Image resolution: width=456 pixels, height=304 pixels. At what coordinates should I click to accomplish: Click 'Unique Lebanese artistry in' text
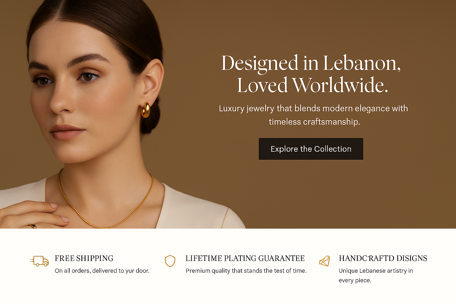tap(376, 271)
